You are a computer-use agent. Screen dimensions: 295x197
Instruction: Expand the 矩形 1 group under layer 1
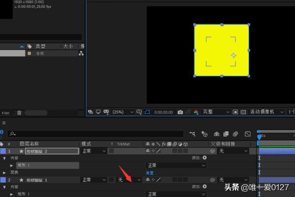point(11,165)
